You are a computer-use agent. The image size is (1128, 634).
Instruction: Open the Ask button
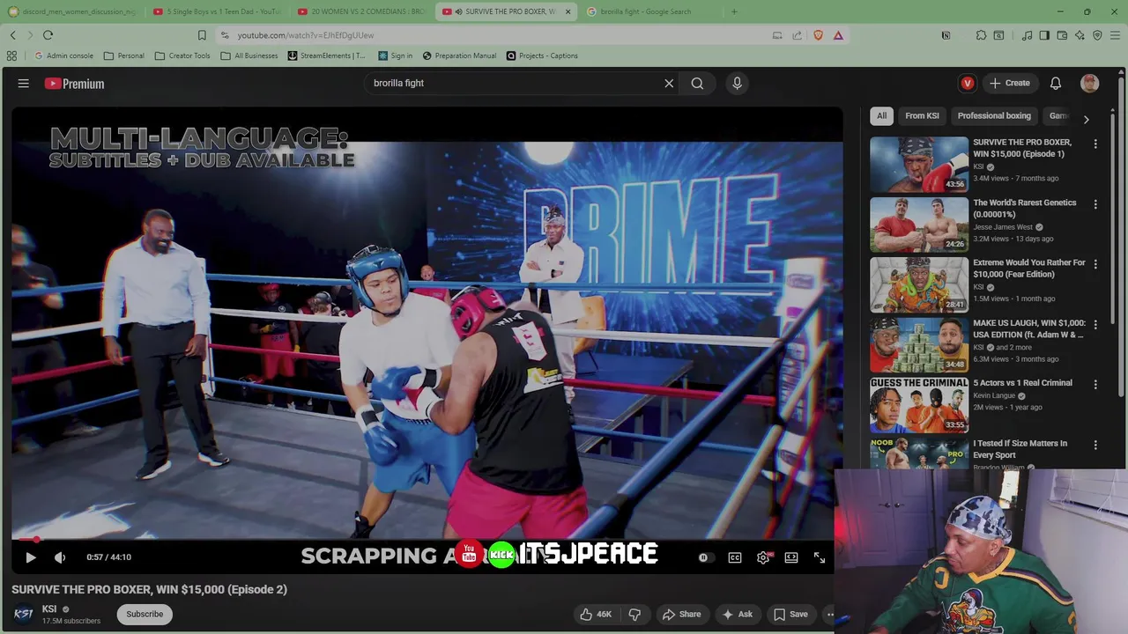pos(737,615)
